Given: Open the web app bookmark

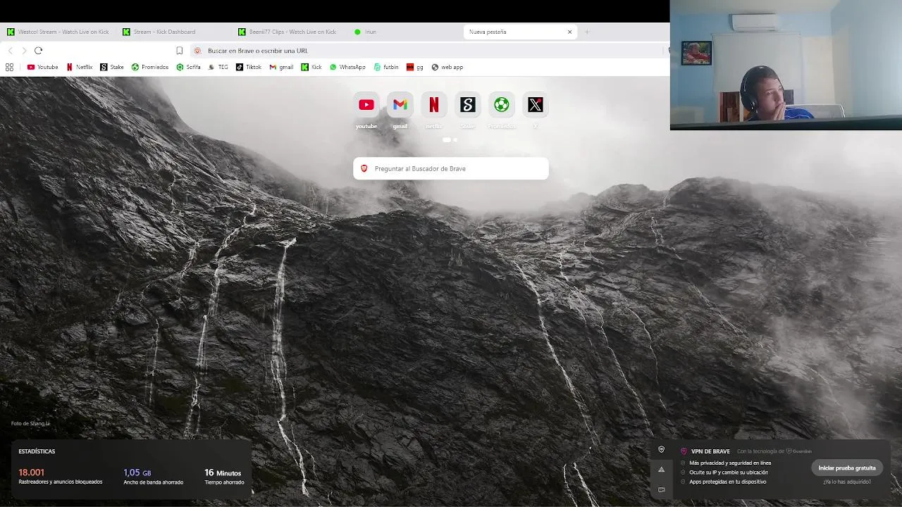Looking at the screenshot, I should 447,67.
